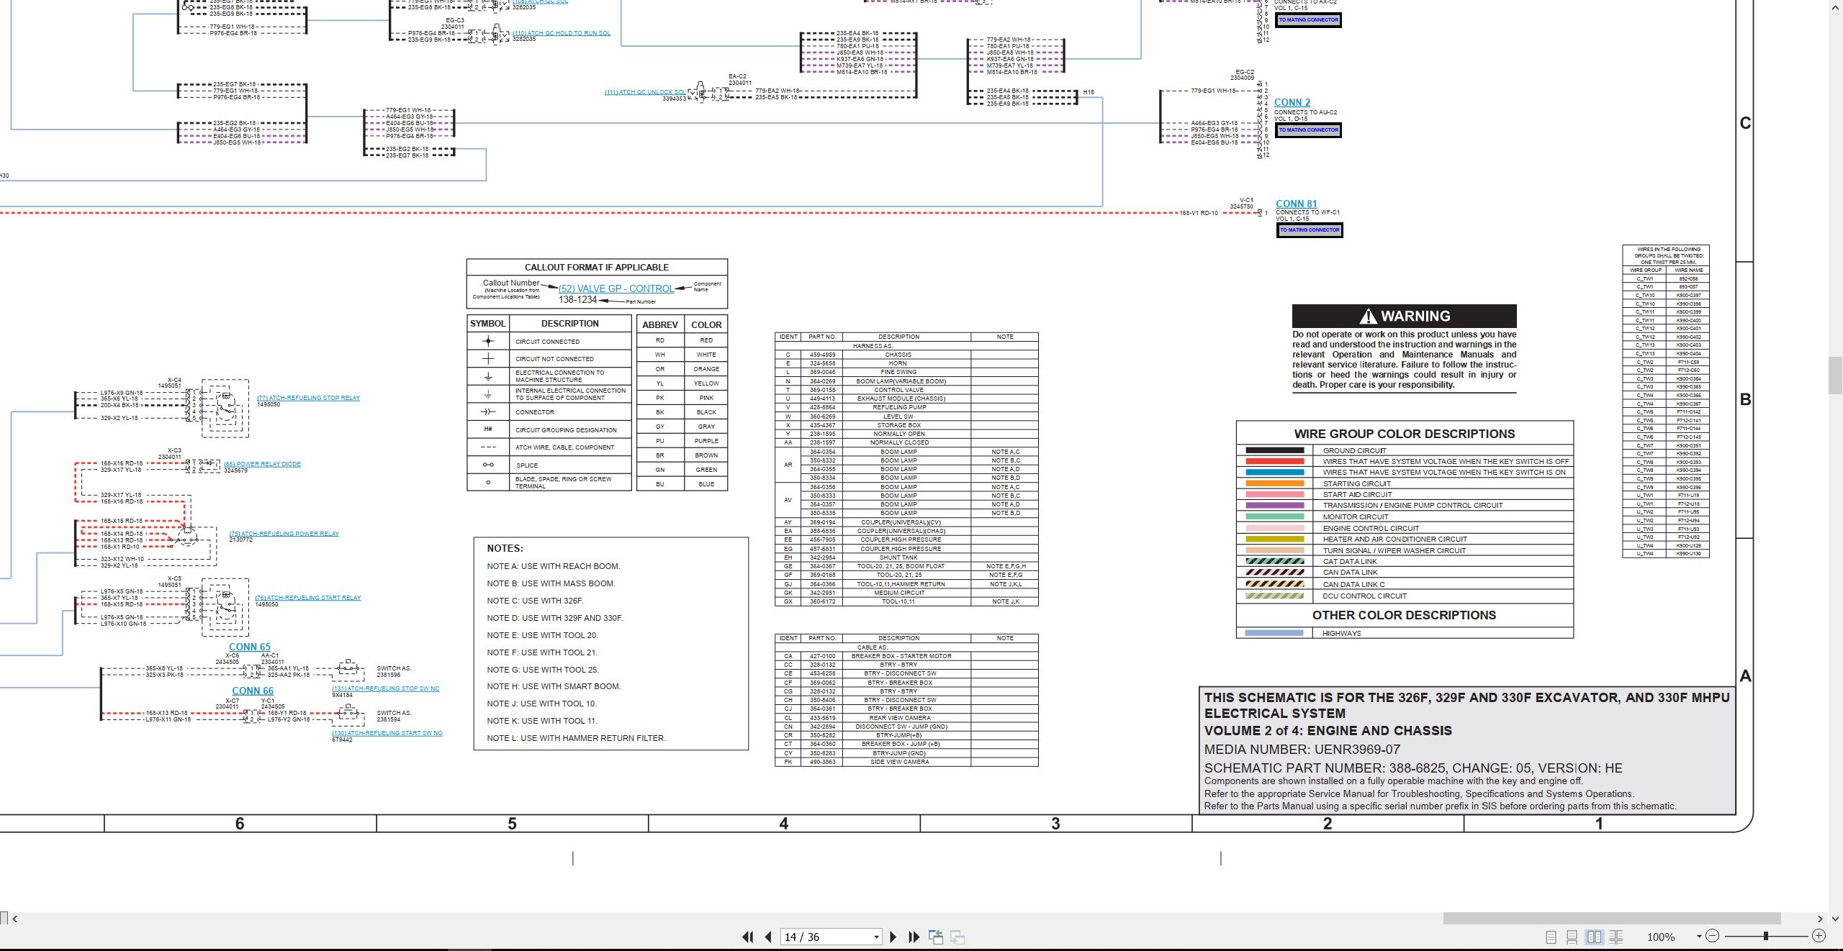Click the zoom out minus icon
1843x951 pixels.
click(x=1713, y=936)
